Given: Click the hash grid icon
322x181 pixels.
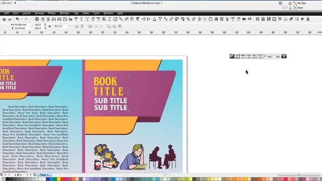Looking at the screenshot, I should (x=257, y=19).
